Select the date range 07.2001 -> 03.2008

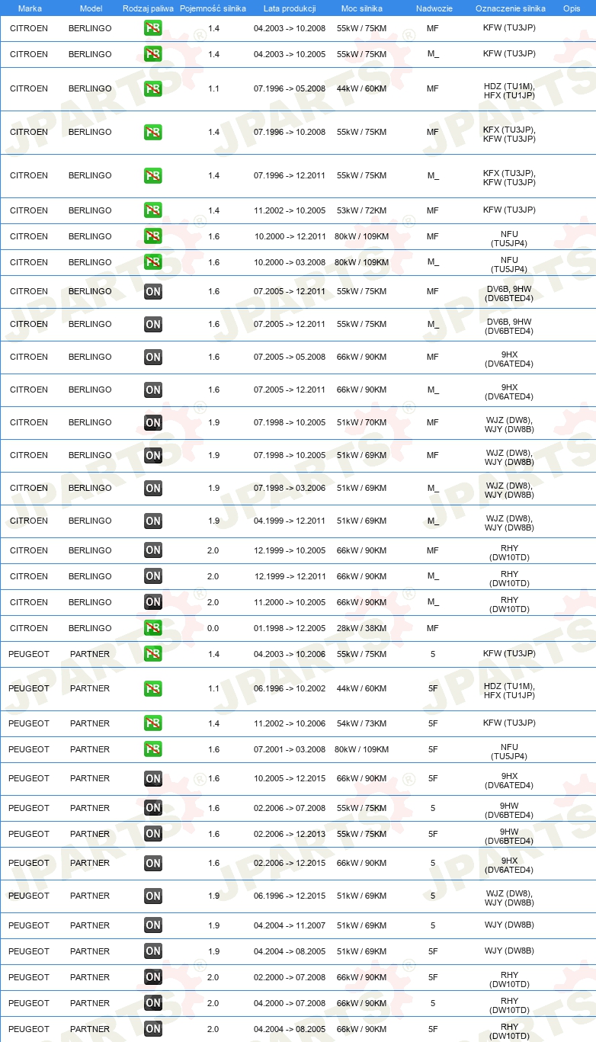click(290, 749)
